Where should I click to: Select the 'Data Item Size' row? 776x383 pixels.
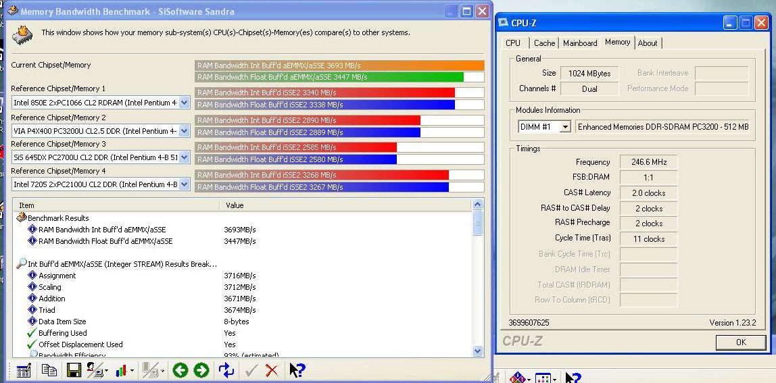click(x=243, y=321)
